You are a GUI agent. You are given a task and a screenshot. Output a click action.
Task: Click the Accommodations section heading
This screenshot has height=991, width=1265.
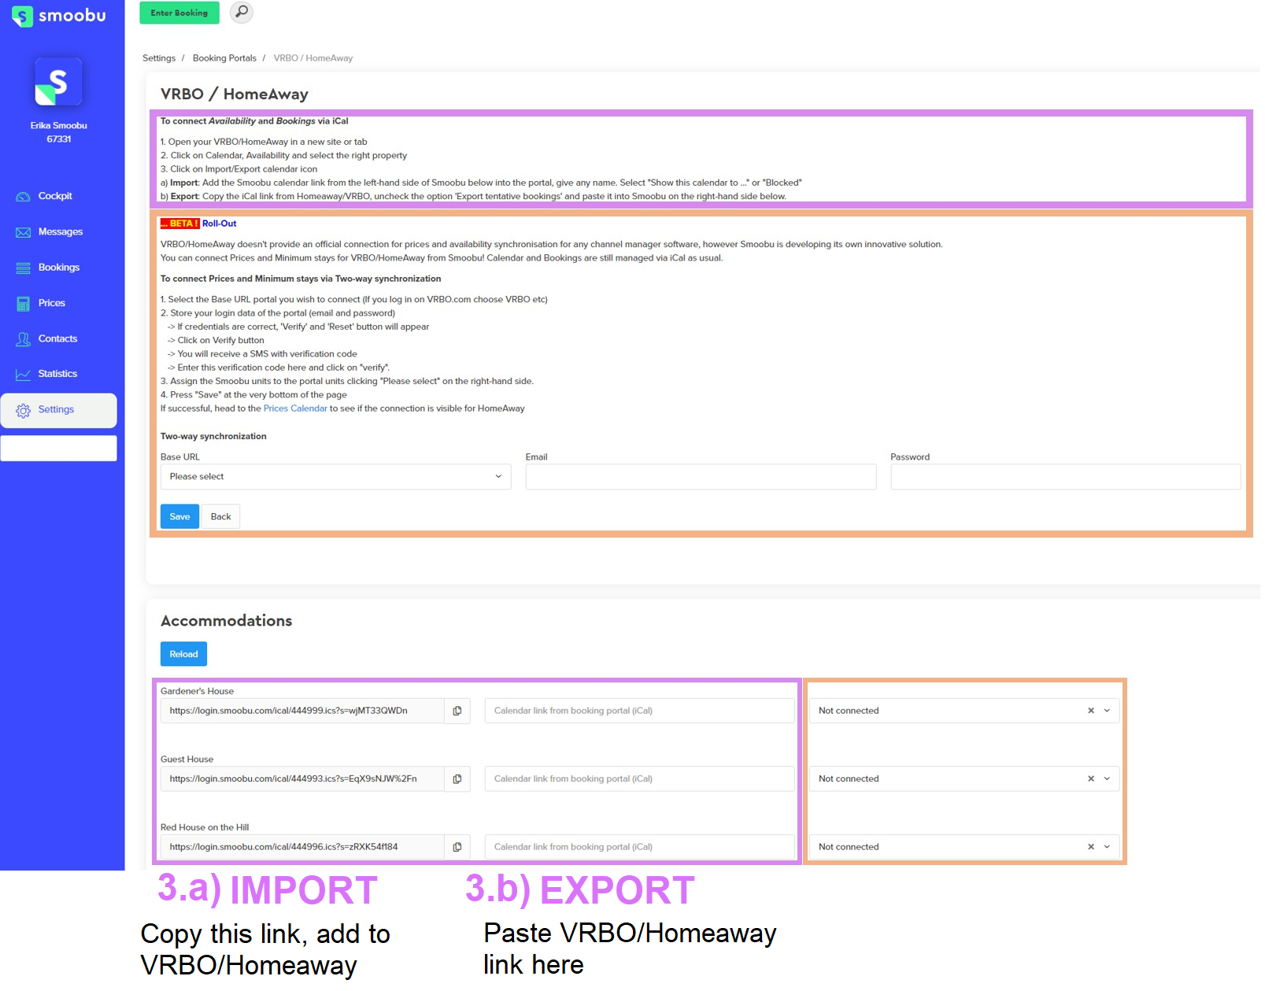point(227,621)
